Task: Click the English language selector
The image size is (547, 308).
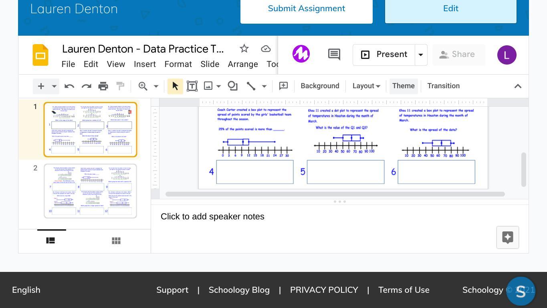Action: (x=26, y=290)
